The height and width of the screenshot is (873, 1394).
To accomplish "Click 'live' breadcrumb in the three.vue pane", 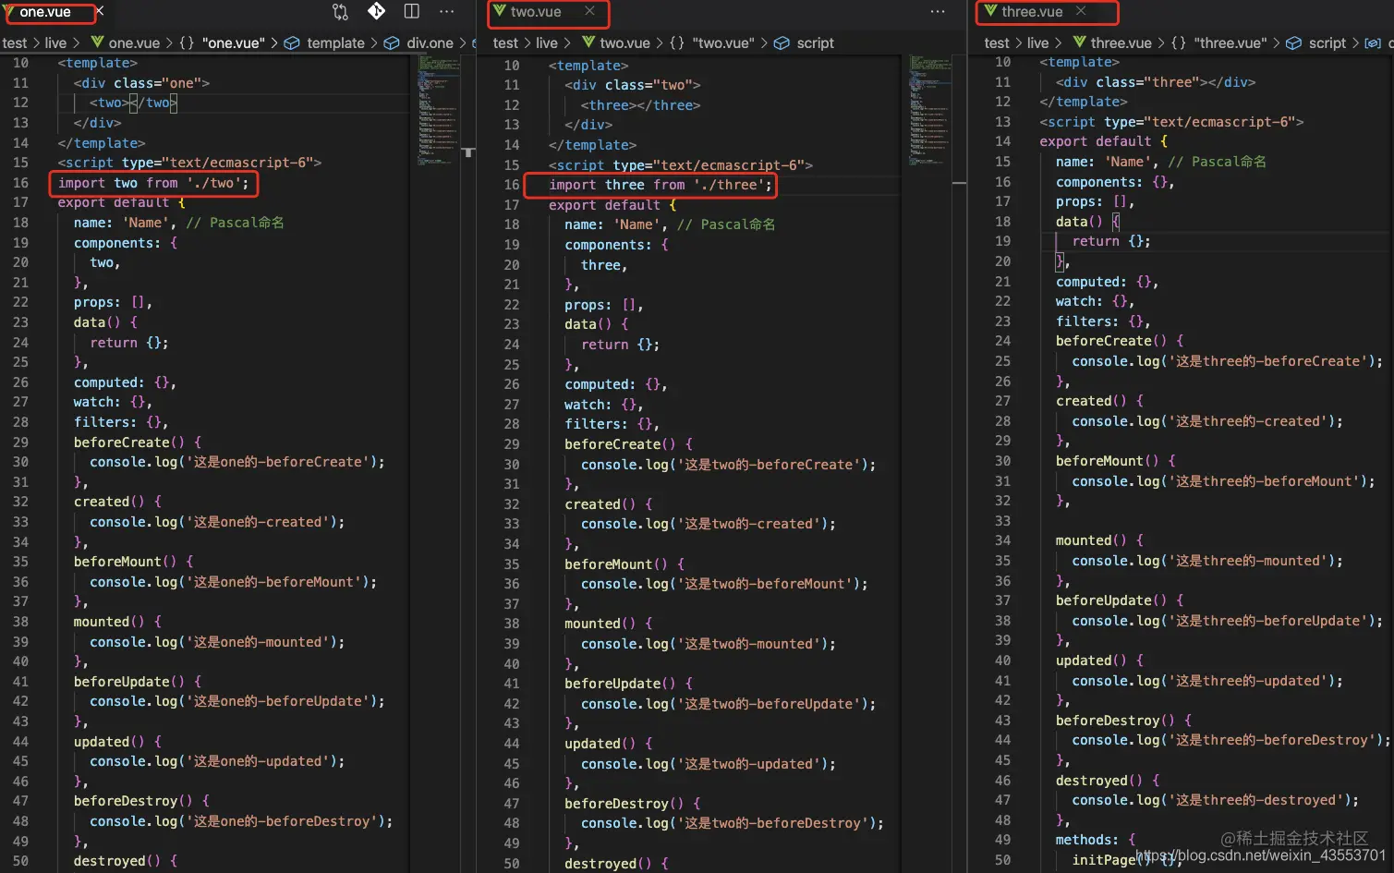I will point(1038,43).
